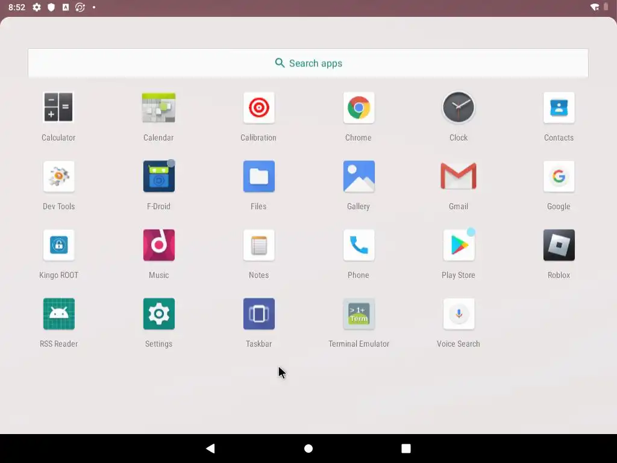Launch Roblox
This screenshot has width=617, height=463.
coord(559,245)
